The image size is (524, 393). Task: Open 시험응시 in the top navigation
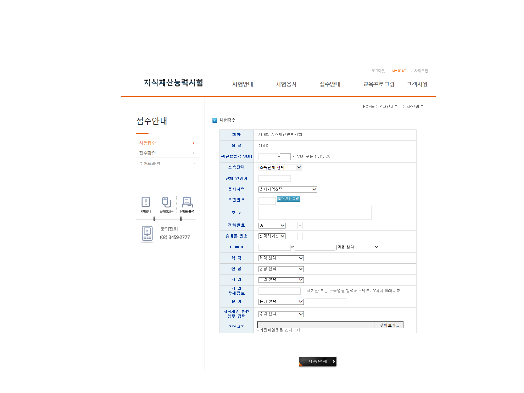coord(286,84)
